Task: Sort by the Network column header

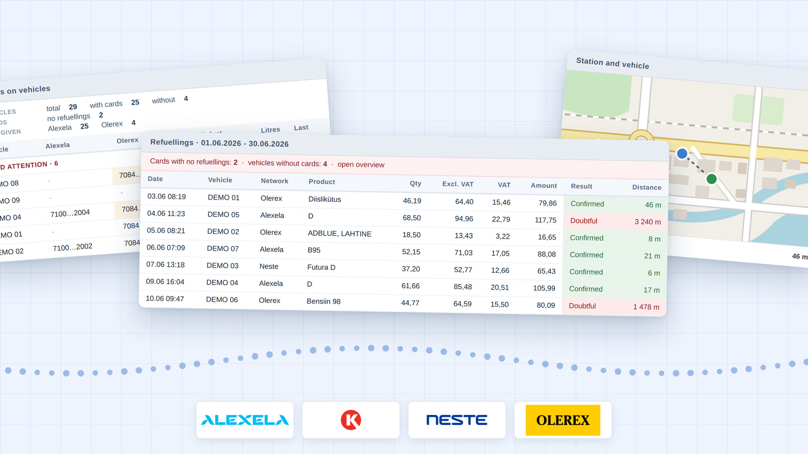Action: (x=274, y=181)
